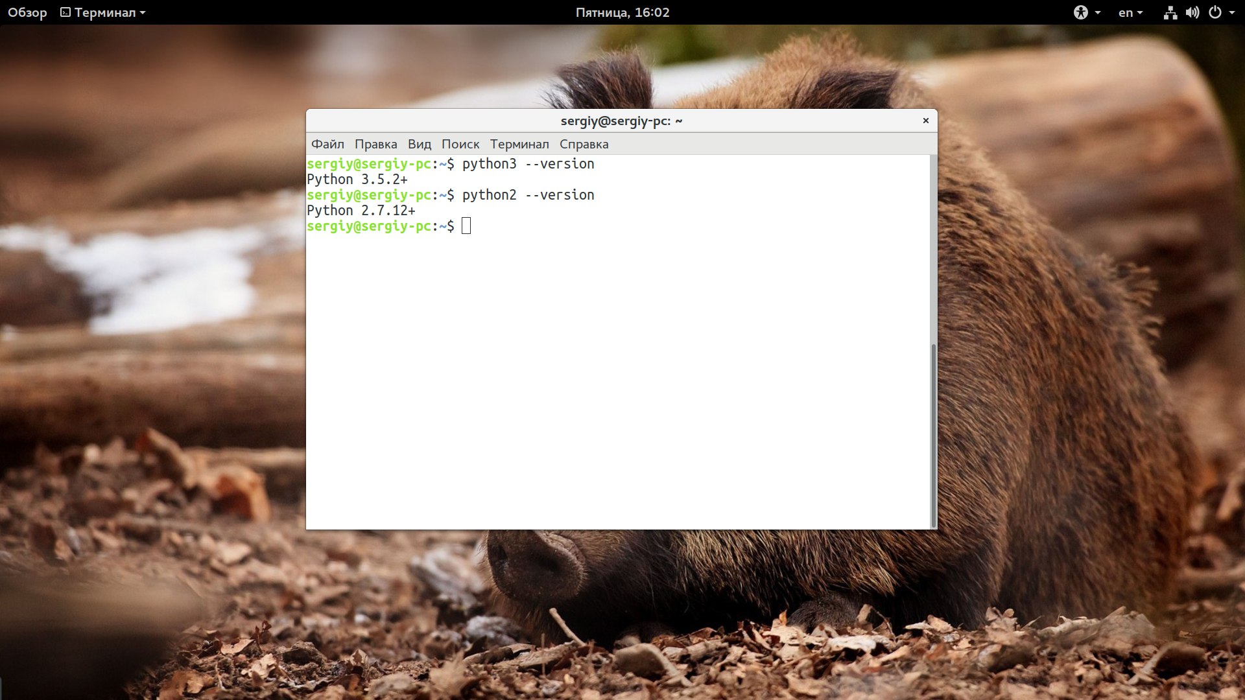Open the Терминал menu in the window

(519, 144)
